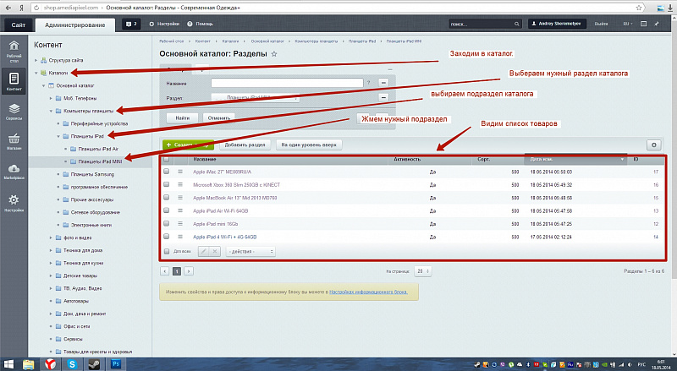
Task: Check the Apple iMac 27" row checkbox
Action: (166, 172)
